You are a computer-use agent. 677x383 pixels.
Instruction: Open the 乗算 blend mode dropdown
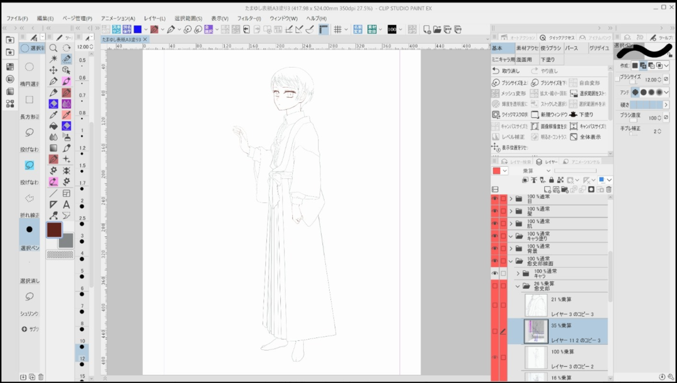pyautogui.click(x=532, y=171)
